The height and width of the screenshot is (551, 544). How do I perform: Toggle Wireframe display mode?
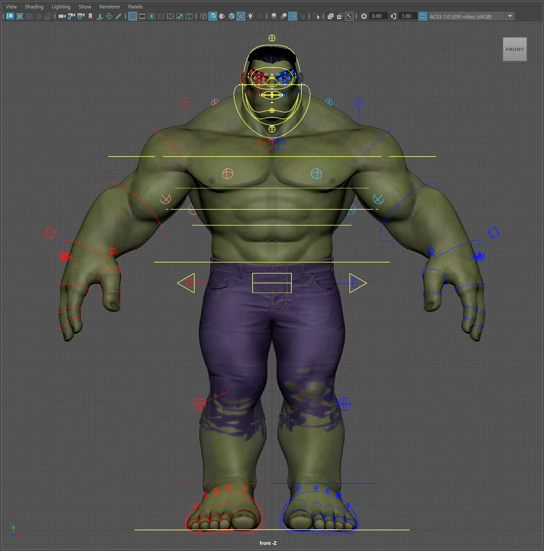click(203, 16)
